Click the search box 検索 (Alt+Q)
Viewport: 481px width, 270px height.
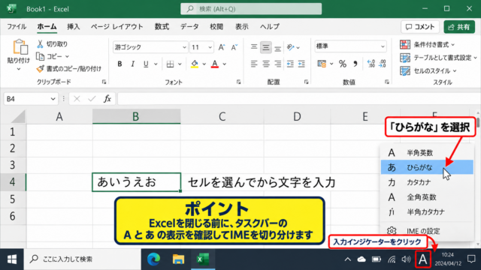point(251,9)
